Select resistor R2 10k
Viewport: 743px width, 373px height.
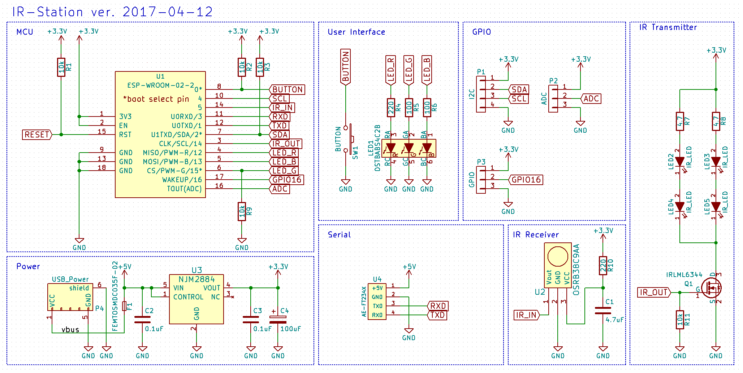coord(242,67)
